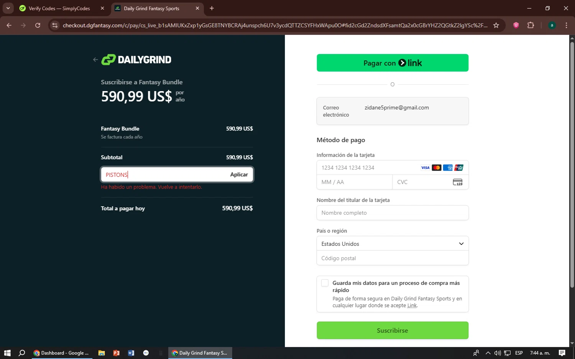Click the CVC card hint icon
This screenshot has width=575, height=359.
click(458, 182)
